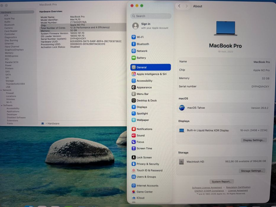
Task: Open Notifications bell icon
Action: click(134, 129)
